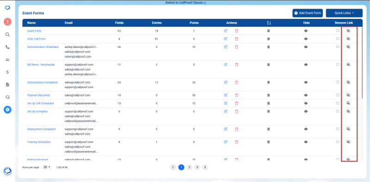Expand the Quick Links dropdown
Screen dimensions: 370x182
(x=344, y=13)
